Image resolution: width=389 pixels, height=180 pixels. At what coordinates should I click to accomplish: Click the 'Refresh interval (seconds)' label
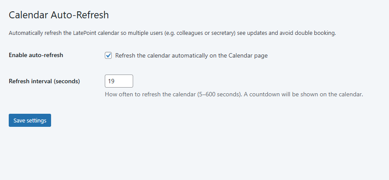coord(44,81)
